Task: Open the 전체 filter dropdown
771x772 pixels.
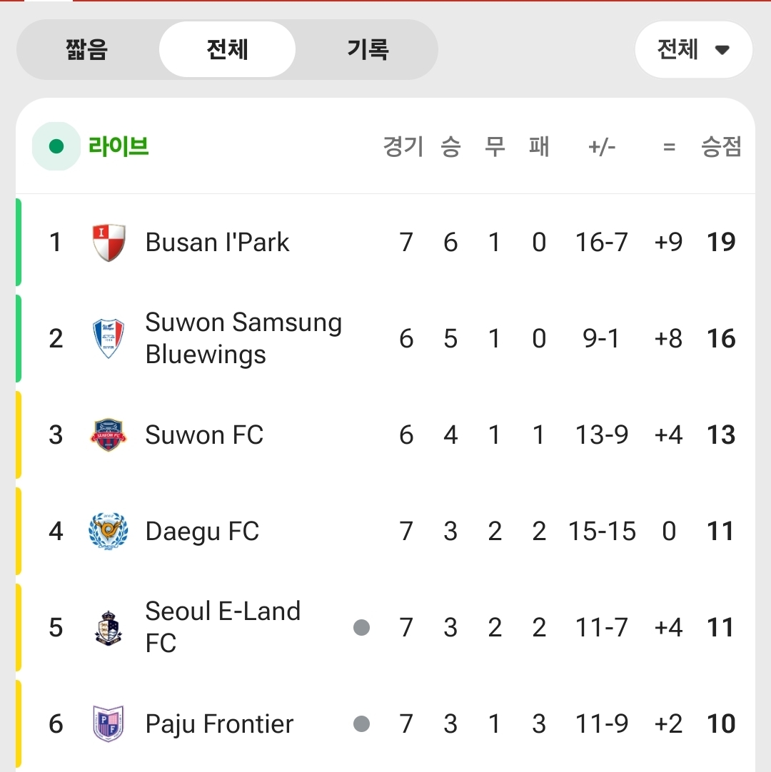Action: point(692,50)
